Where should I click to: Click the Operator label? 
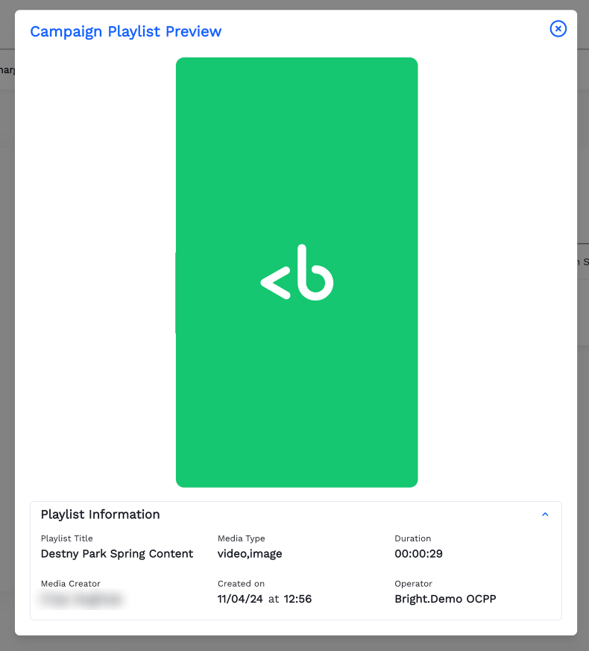414,584
